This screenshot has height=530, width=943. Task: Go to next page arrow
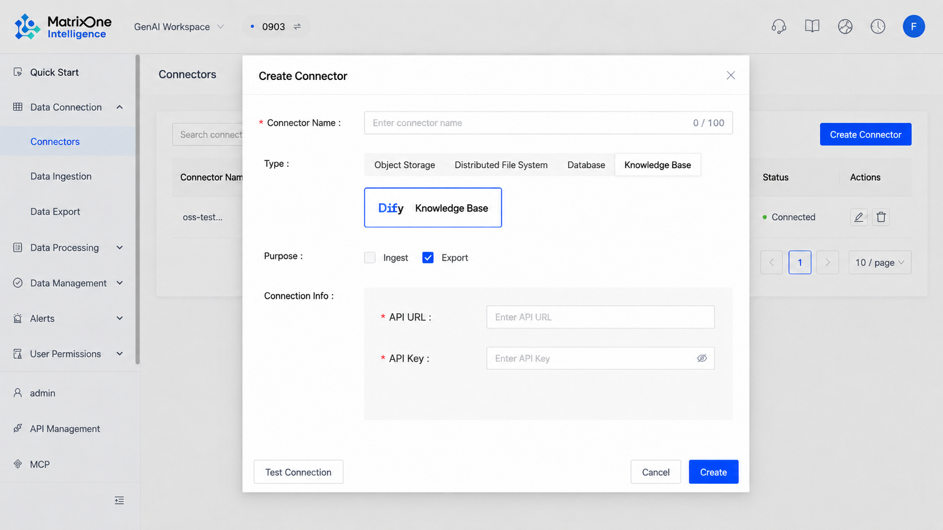pyautogui.click(x=827, y=262)
